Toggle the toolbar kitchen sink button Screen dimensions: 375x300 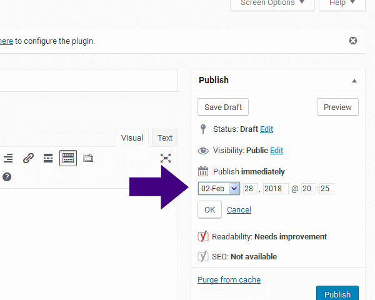click(68, 158)
